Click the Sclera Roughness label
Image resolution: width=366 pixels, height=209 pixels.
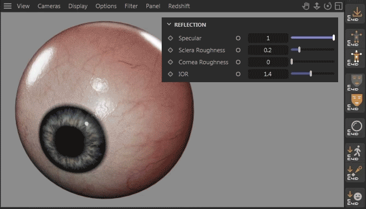click(202, 50)
